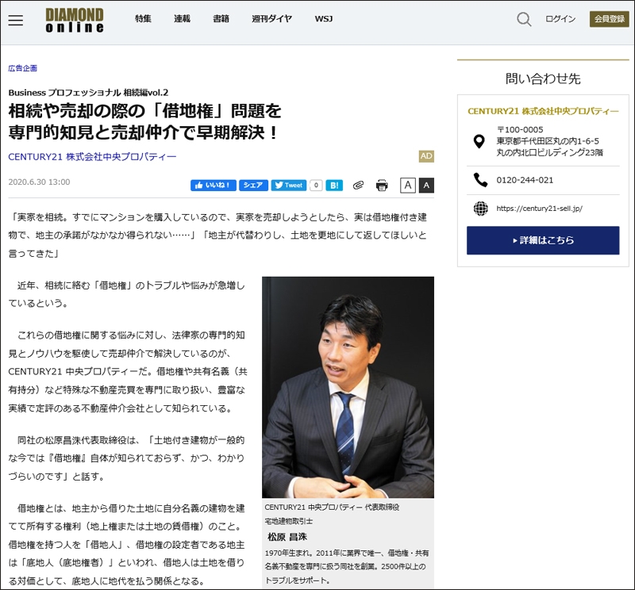Image resolution: width=635 pixels, height=590 pixels.
Task: Select the black A font size toggle
Action: tap(426, 186)
